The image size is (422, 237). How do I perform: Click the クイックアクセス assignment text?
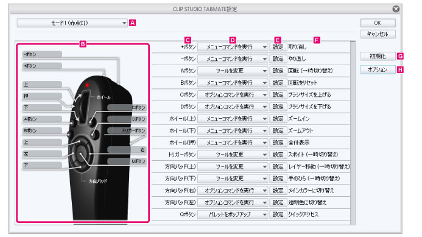point(303,214)
